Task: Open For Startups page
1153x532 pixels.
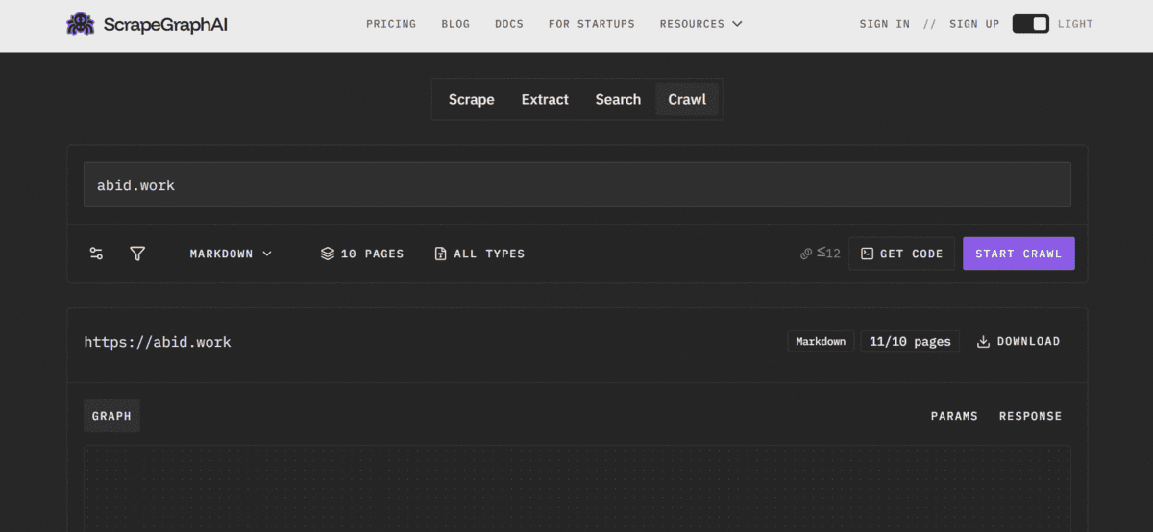Action: tap(591, 24)
